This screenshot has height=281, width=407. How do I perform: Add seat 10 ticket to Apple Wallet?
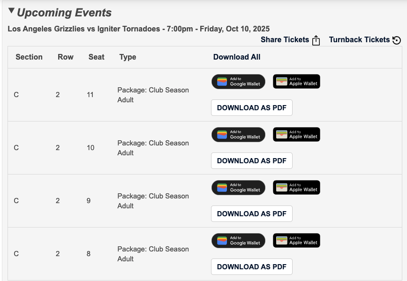coord(296,135)
